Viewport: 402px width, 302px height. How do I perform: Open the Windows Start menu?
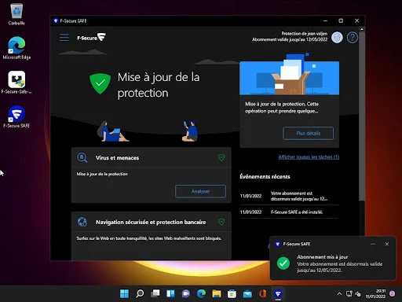tap(124, 293)
